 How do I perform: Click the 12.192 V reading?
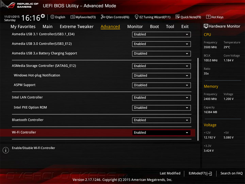click(210, 138)
